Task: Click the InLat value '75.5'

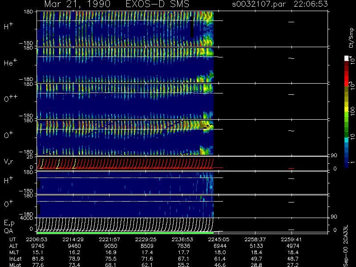Action: (110, 259)
